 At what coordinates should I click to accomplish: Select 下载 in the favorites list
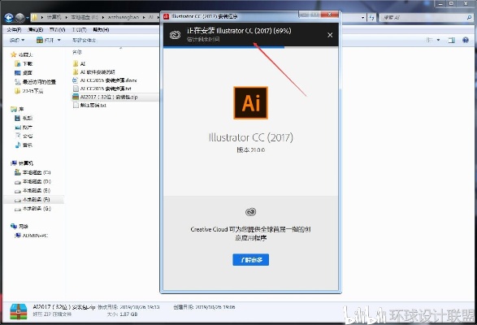[x=24, y=63]
